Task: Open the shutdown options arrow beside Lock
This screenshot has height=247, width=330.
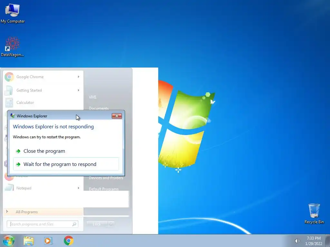Action: (x=111, y=224)
